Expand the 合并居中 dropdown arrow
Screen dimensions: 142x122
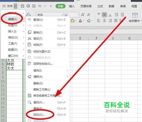(x=141, y=21)
